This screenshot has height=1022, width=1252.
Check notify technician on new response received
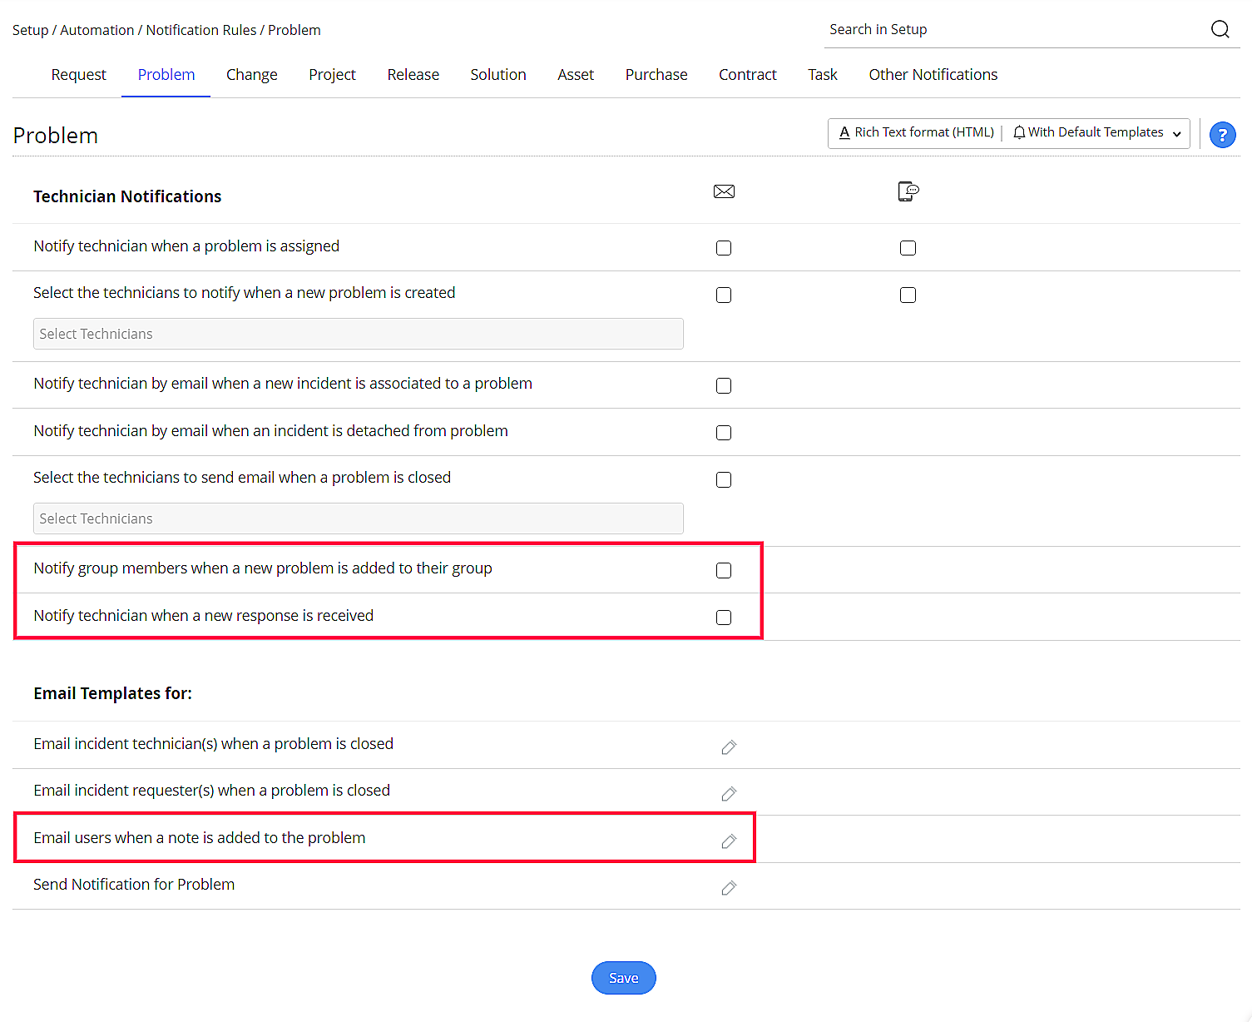click(724, 618)
